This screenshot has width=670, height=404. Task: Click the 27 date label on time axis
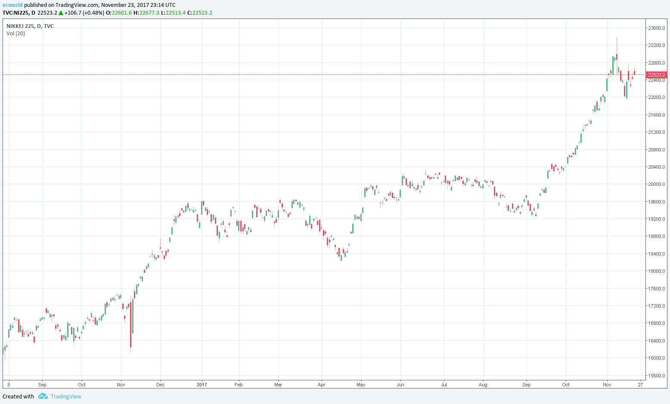[641, 385]
